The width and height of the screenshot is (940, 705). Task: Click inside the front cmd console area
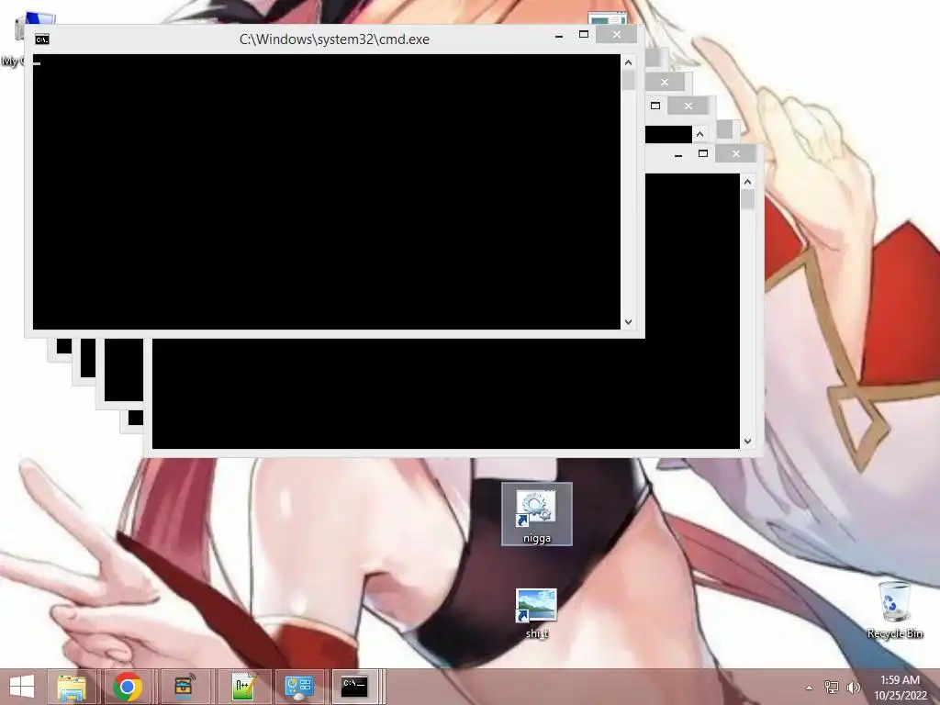327,192
